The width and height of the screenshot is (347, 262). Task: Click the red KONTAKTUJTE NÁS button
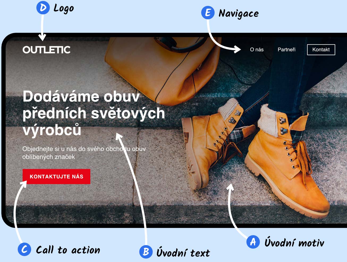point(56,176)
